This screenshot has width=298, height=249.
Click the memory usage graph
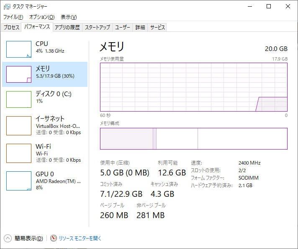(194, 87)
